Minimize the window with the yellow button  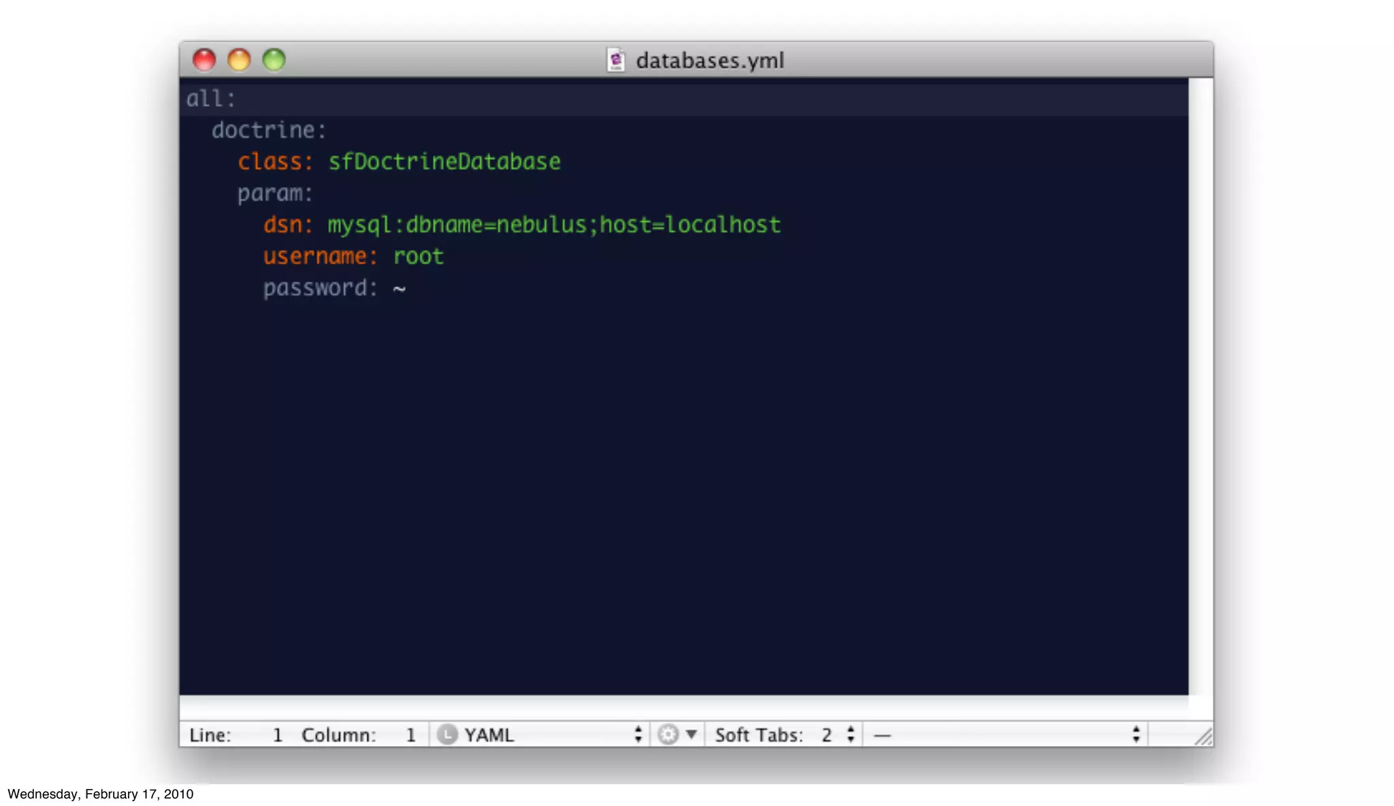(239, 60)
